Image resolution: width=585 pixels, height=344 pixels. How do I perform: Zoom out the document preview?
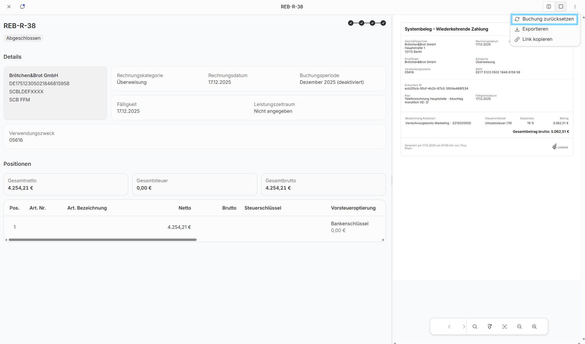pyautogui.click(x=519, y=326)
